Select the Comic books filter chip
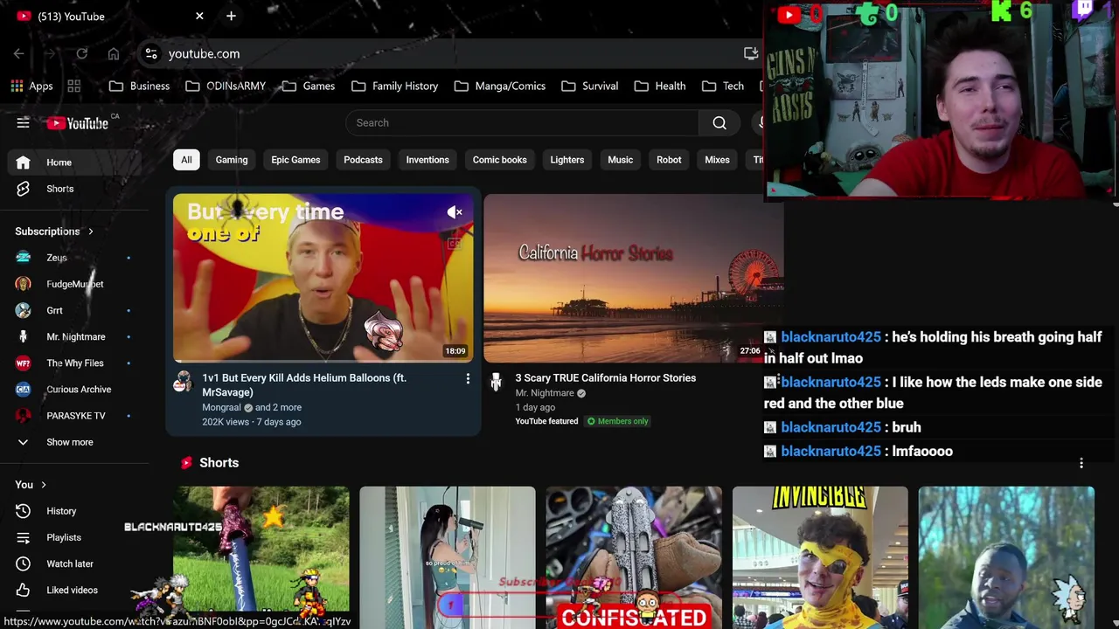The height and width of the screenshot is (629, 1119). click(x=500, y=160)
